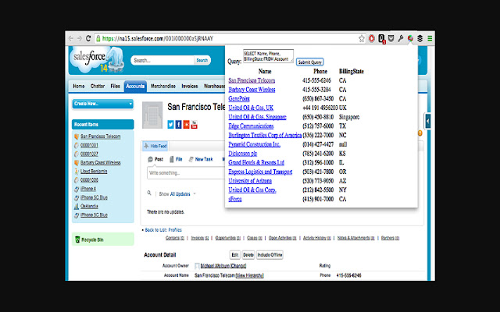Click the YouTube social icon

194,125
